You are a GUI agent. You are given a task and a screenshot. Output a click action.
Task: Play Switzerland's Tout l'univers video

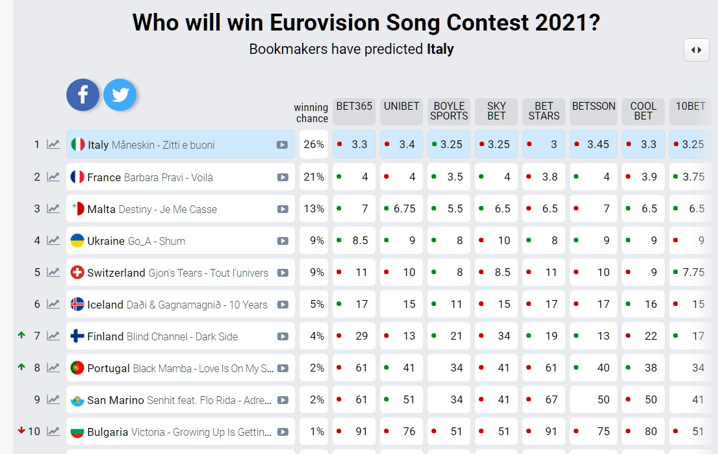click(283, 273)
